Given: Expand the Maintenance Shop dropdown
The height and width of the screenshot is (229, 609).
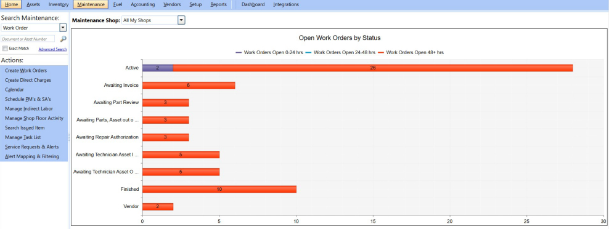Looking at the screenshot, I should click(181, 20).
